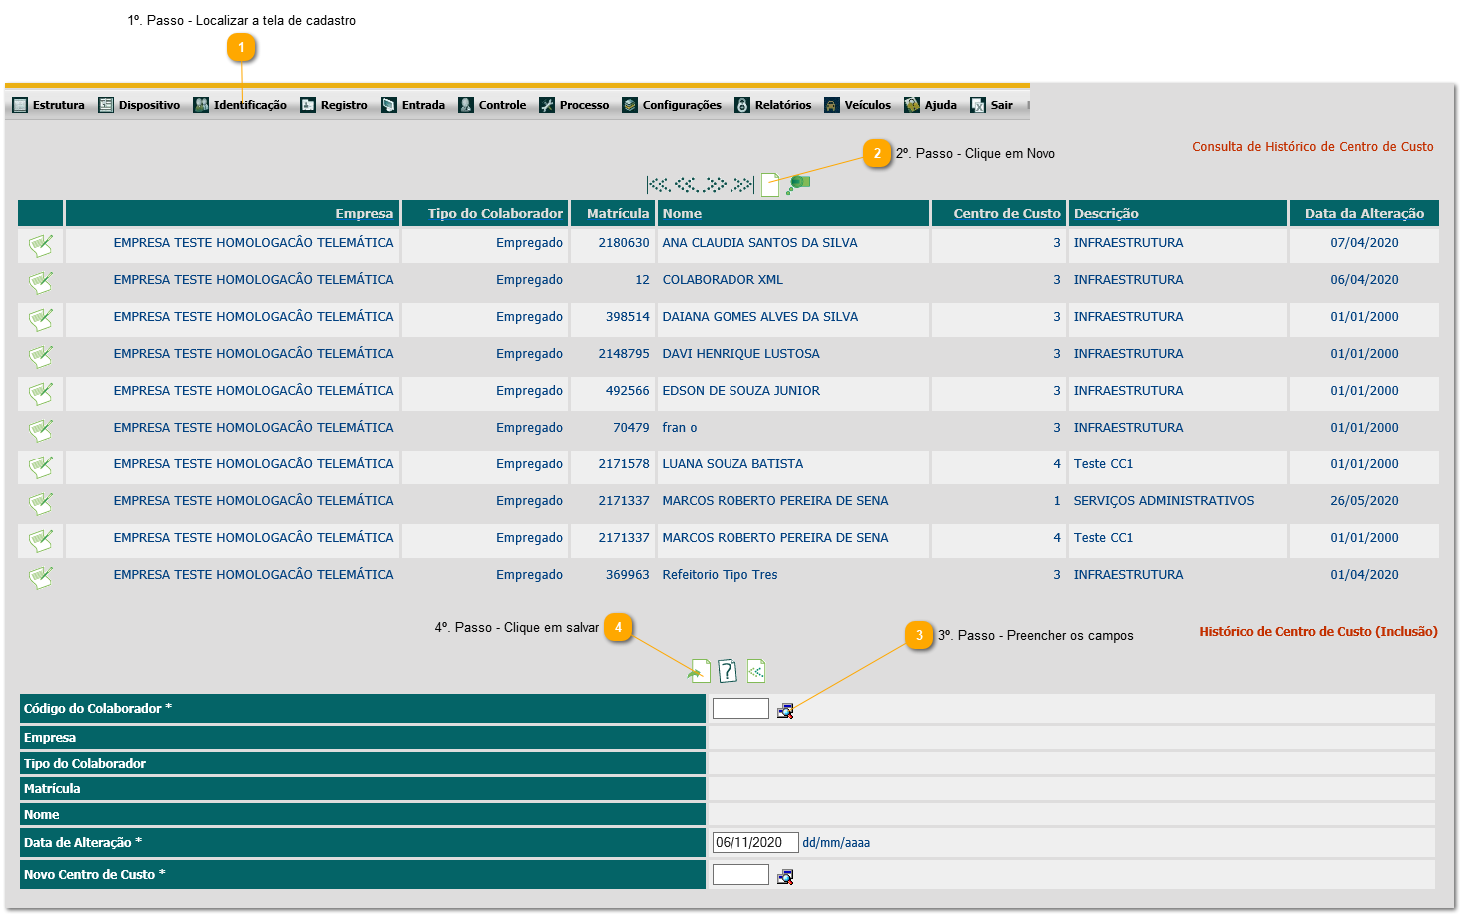Edit record of COLABORADOR XML
The width and height of the screenshot is (1463, 917).
(41, 282)
